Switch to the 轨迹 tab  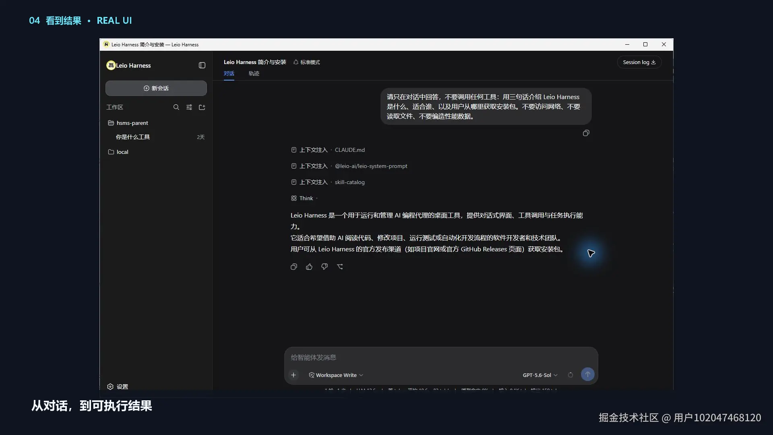[254, 73]
